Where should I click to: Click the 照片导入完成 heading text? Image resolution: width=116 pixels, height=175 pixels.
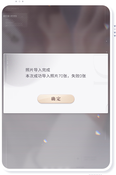point(38,70)
